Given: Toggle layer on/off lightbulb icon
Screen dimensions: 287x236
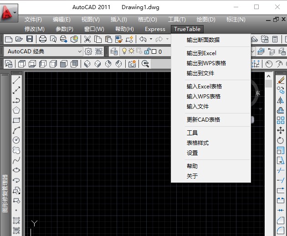Looking at the screenshot, I should click(x=124, y=51).
